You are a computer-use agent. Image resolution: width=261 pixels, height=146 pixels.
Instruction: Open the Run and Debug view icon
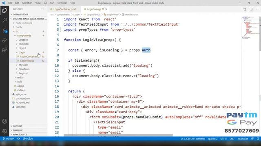[x=4, y=40]
